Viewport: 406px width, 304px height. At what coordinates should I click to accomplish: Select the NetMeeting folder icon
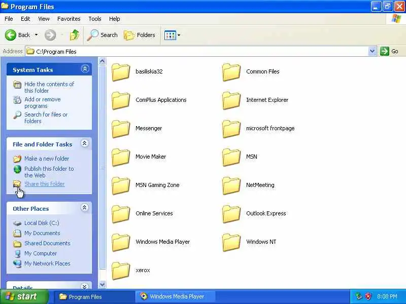coord(231,186)
